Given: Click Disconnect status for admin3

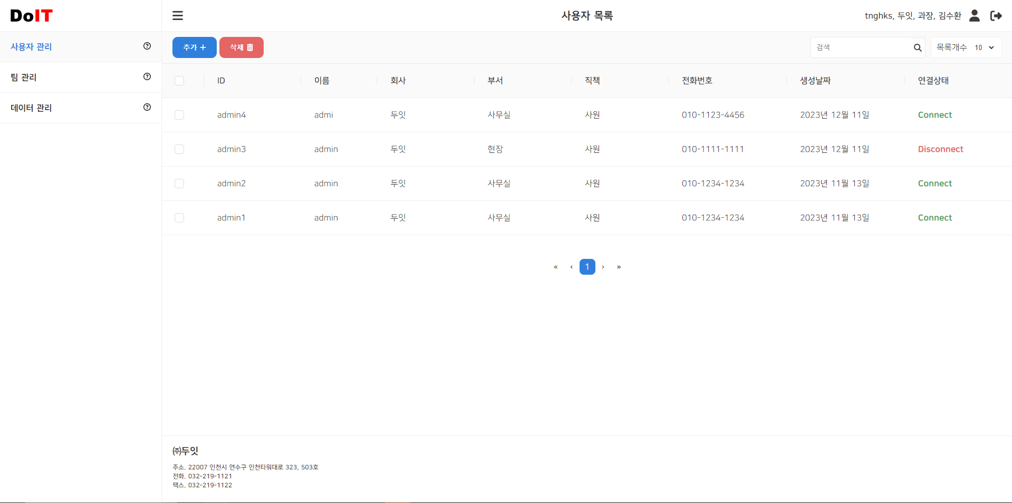Looking at the screenshot, I should coord(940,149).
